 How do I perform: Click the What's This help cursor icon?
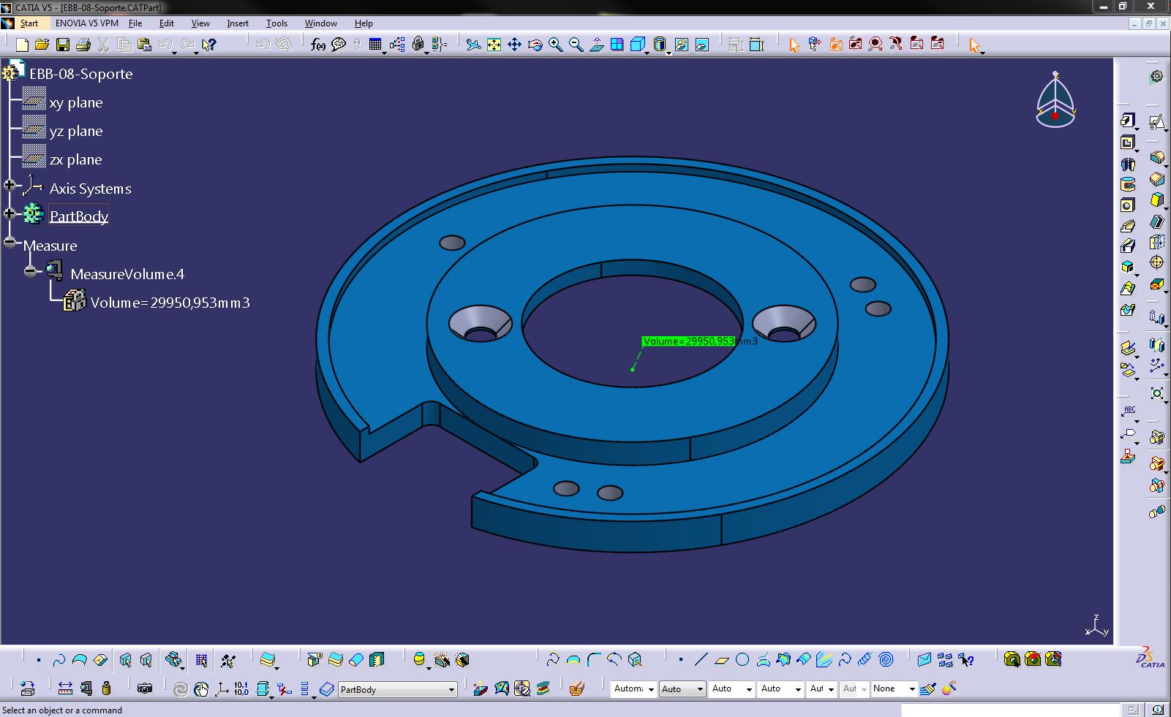(x=209, y=45)
